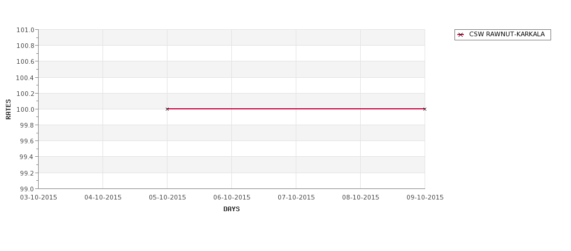The image size is (571, 251).
Task: Click the RATES axis title
Action: [8, 109]
